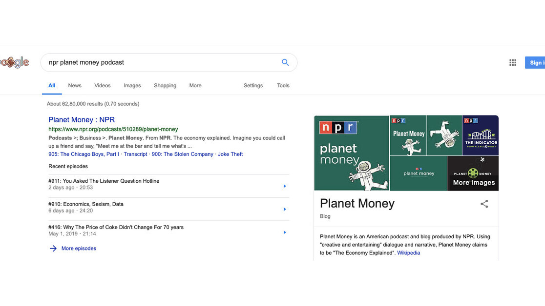Click the blue search magnifier icon

coord(285,62)
